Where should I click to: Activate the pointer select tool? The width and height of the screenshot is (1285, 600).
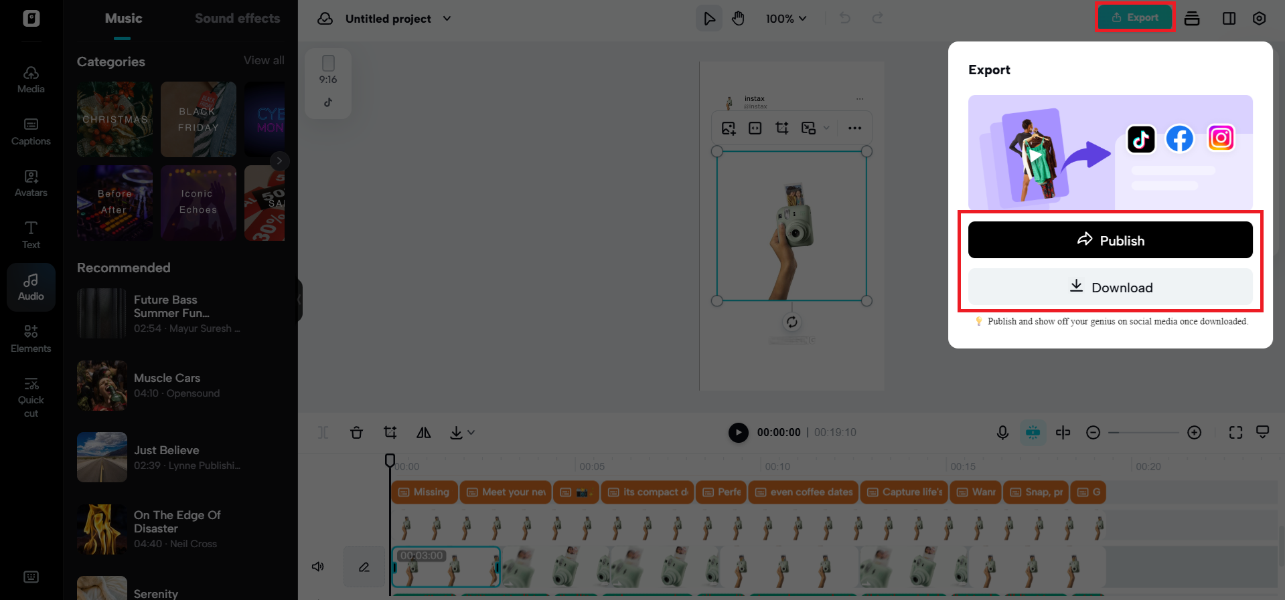click(709, 18)
